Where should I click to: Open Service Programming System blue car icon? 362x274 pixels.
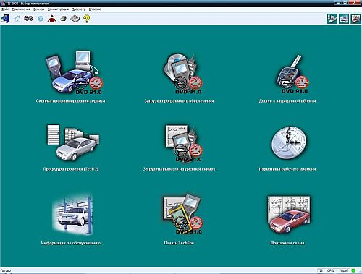coord(74,72)
